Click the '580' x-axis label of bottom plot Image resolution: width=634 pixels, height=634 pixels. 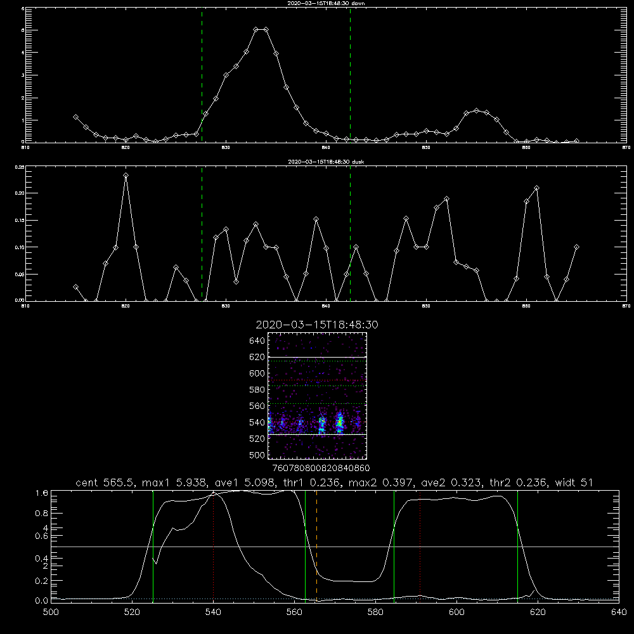(375, 612)
